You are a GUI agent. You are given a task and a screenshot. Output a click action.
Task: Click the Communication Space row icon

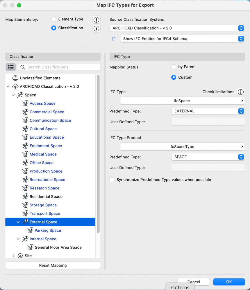pos(25,120)
